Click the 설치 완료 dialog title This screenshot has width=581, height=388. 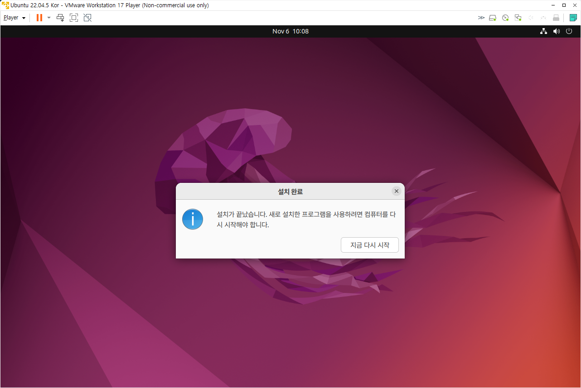coord(290,192)
